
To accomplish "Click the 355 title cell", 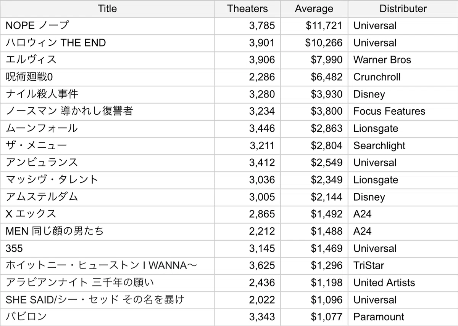I will tap(107, 249).
